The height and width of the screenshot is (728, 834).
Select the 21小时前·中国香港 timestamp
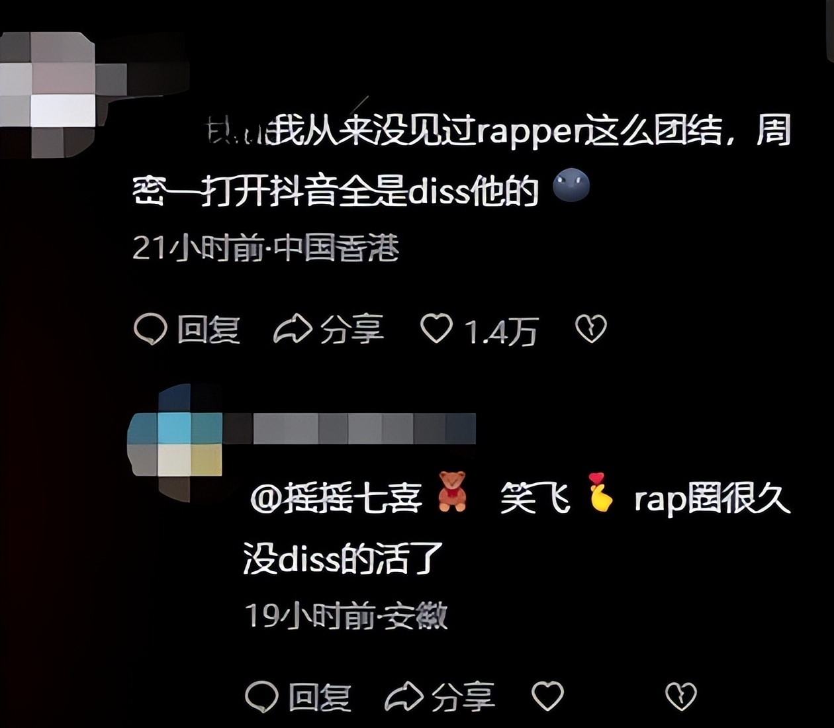coord(265,248)
